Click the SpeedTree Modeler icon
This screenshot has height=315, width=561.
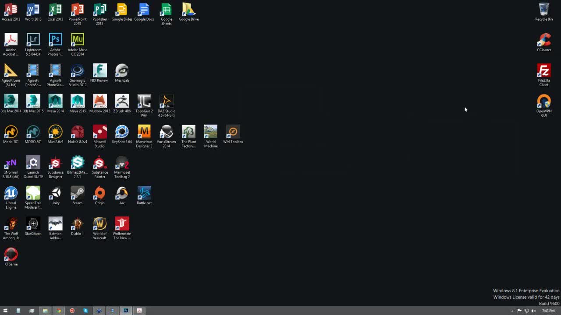pos(33,198)
